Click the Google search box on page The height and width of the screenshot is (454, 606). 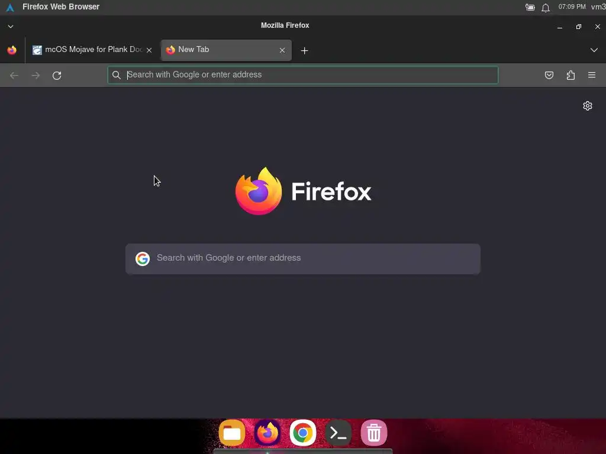point(303,259)
